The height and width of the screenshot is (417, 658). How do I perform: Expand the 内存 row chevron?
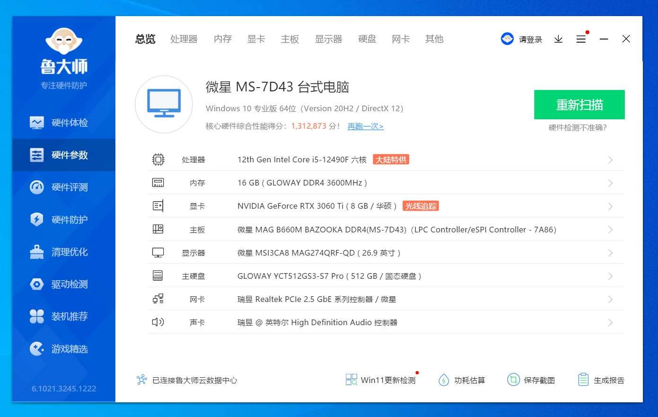[610, 183]
